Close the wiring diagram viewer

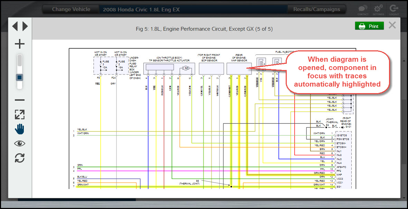pyautogui.click(x=392, y=25)
